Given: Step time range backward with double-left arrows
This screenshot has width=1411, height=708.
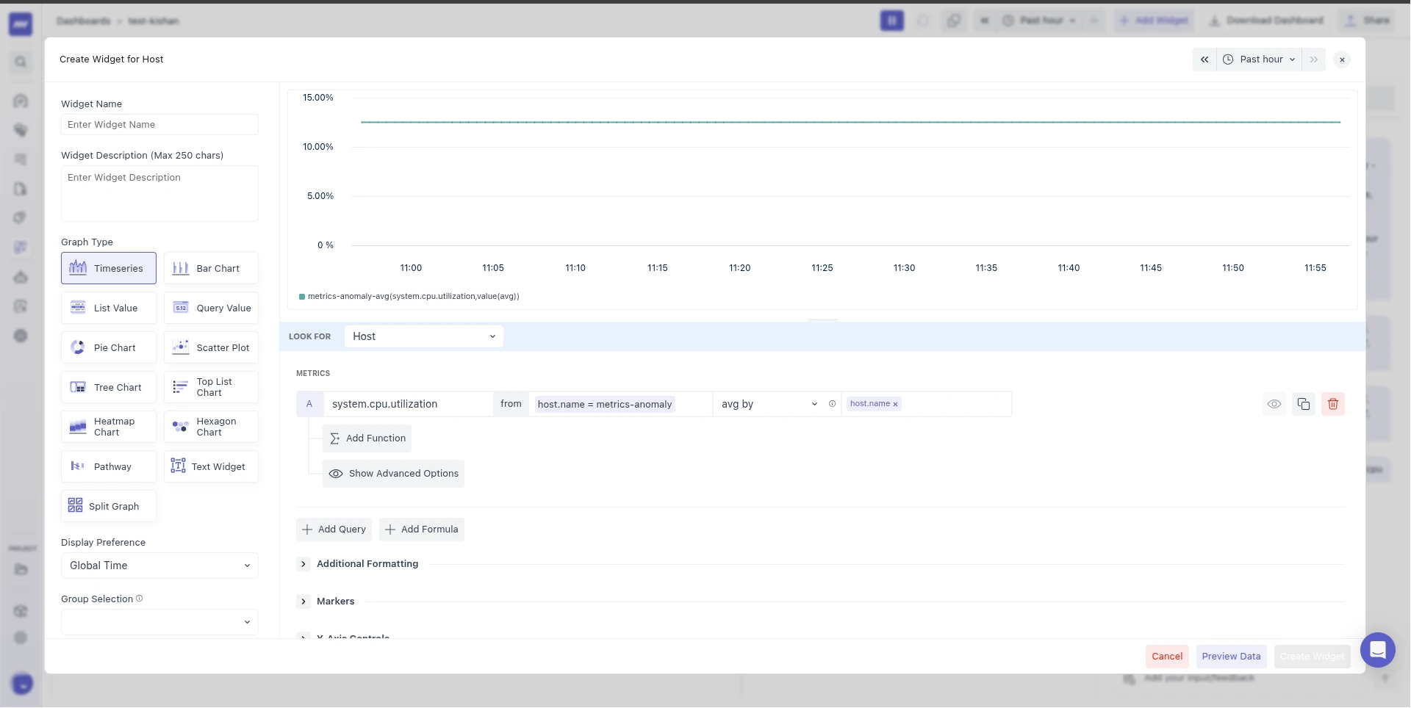Looking at the screenshot, I should pyautogui.click(x=1204, y=59).
